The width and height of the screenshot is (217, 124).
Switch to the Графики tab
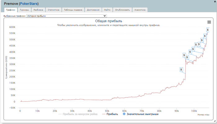pyautogui.click(x=11, y=10)
